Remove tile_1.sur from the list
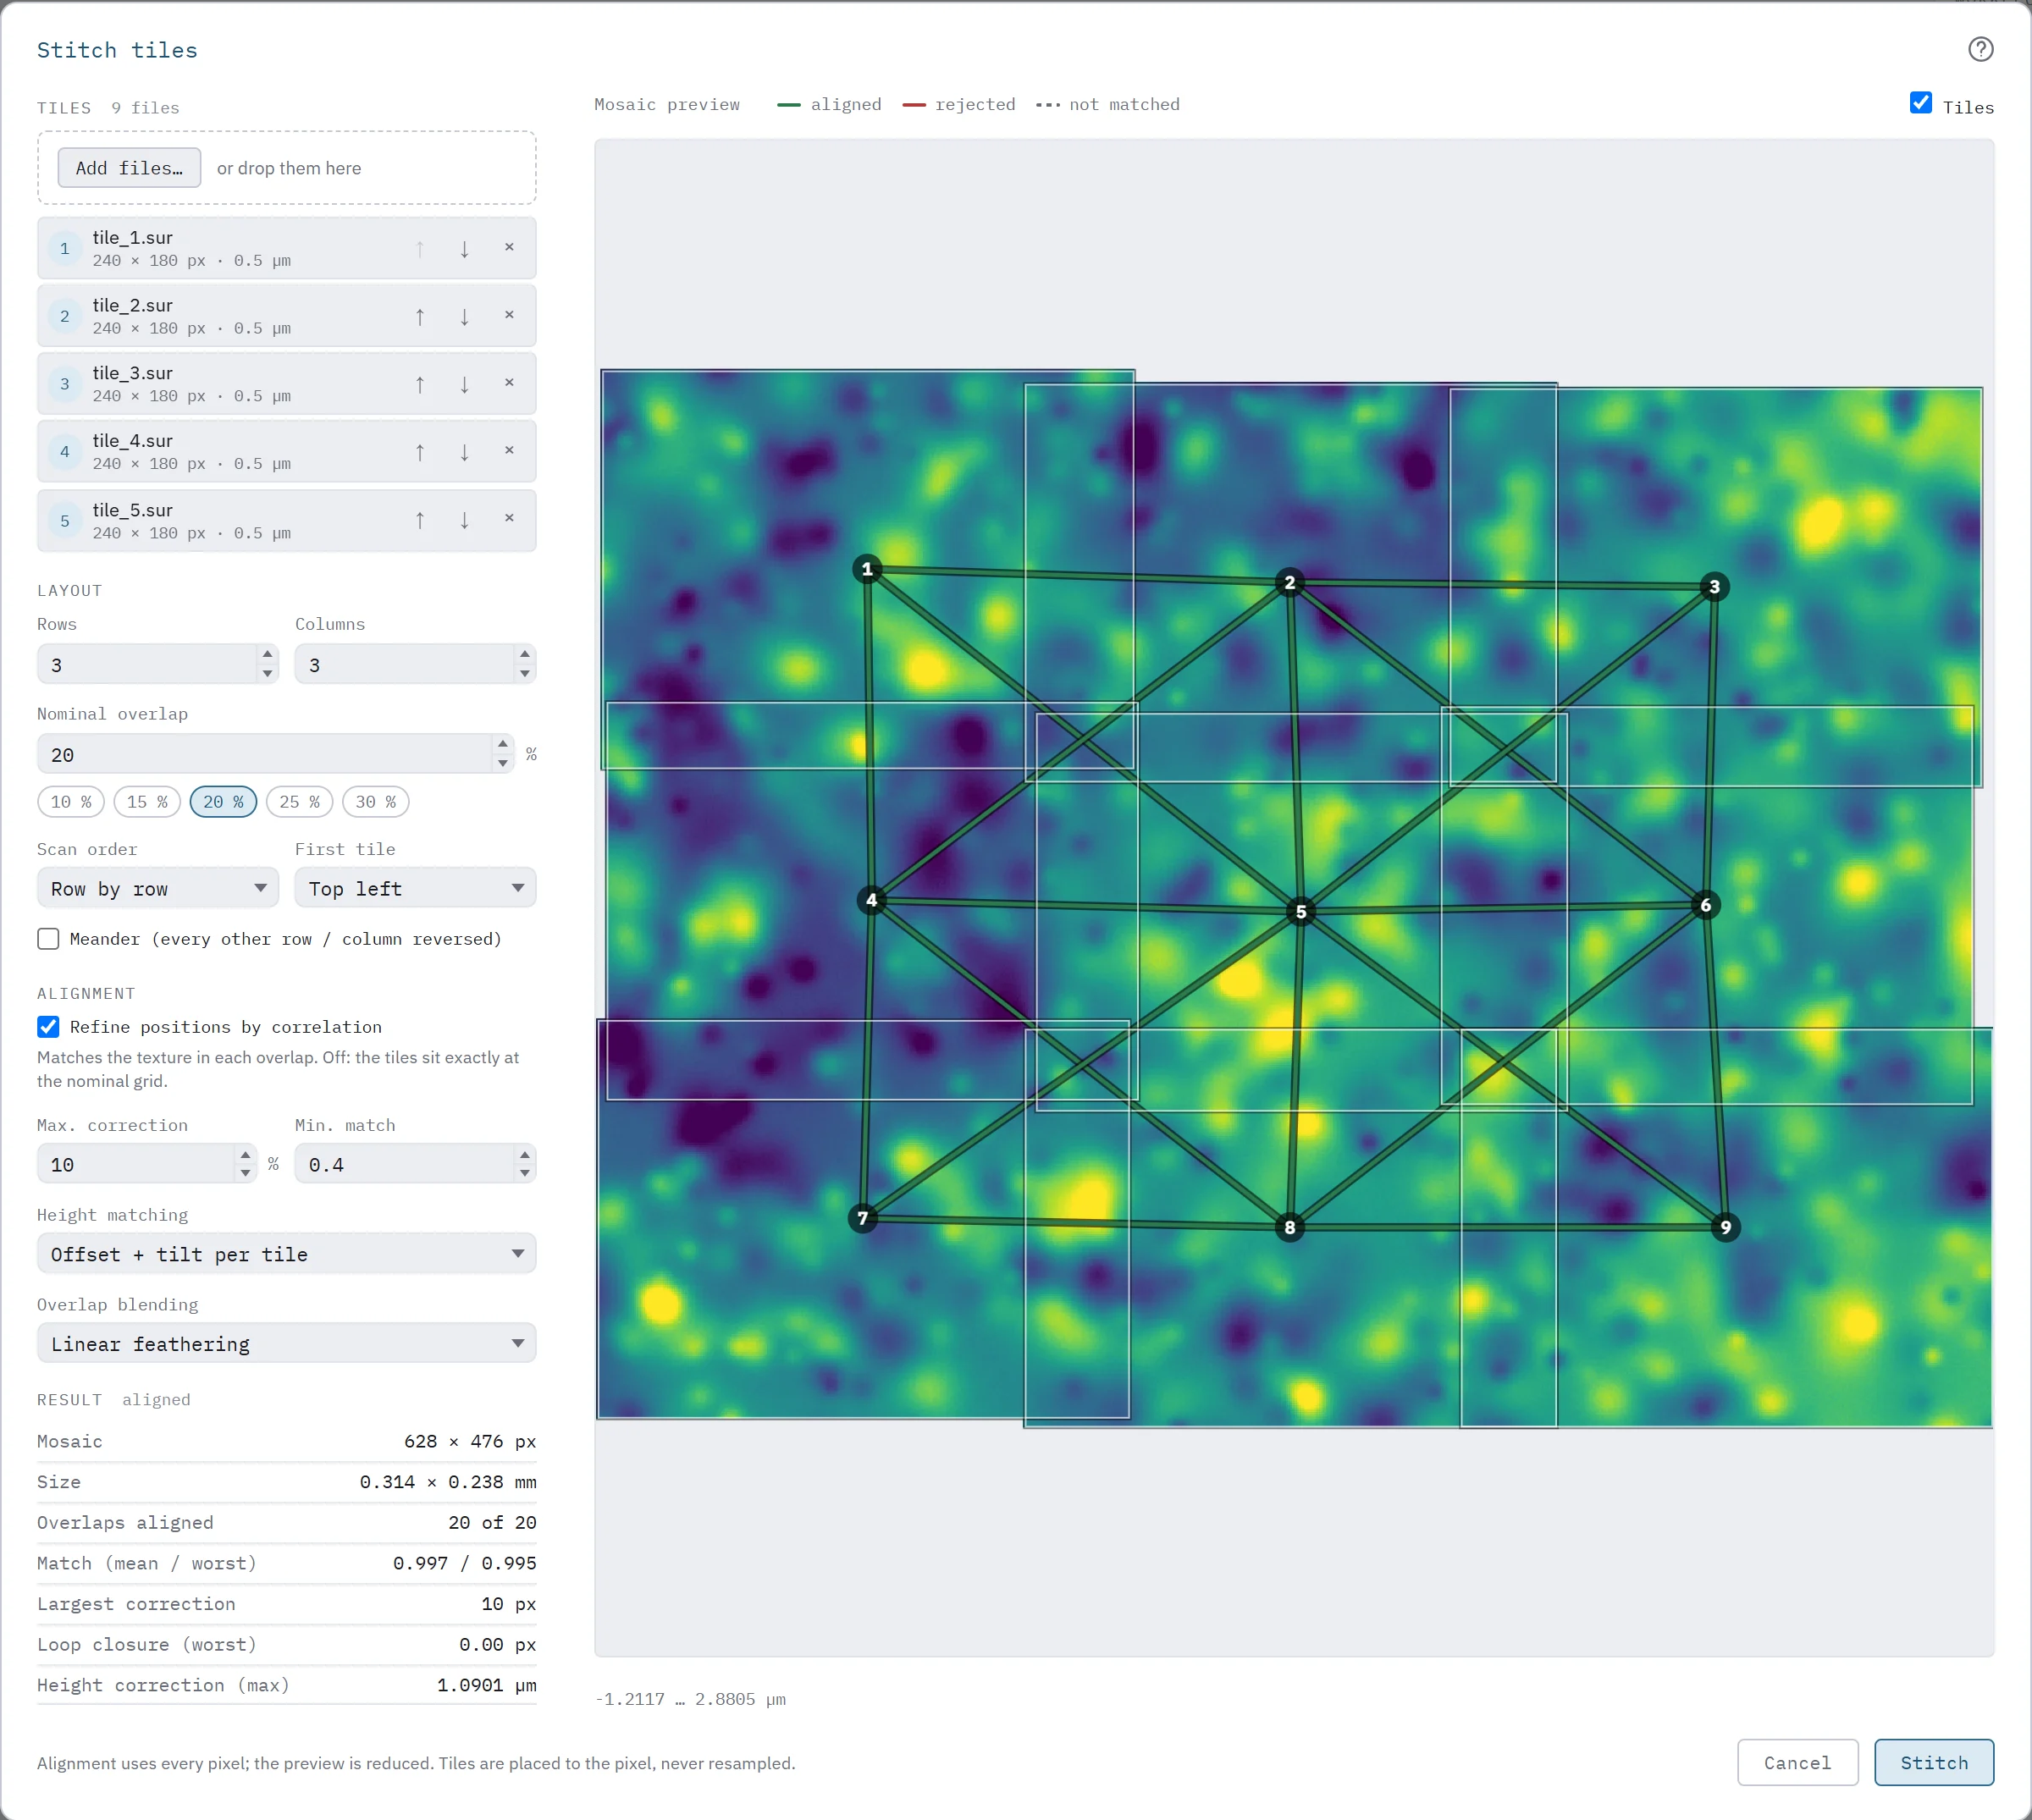 (x=509, y=247)
